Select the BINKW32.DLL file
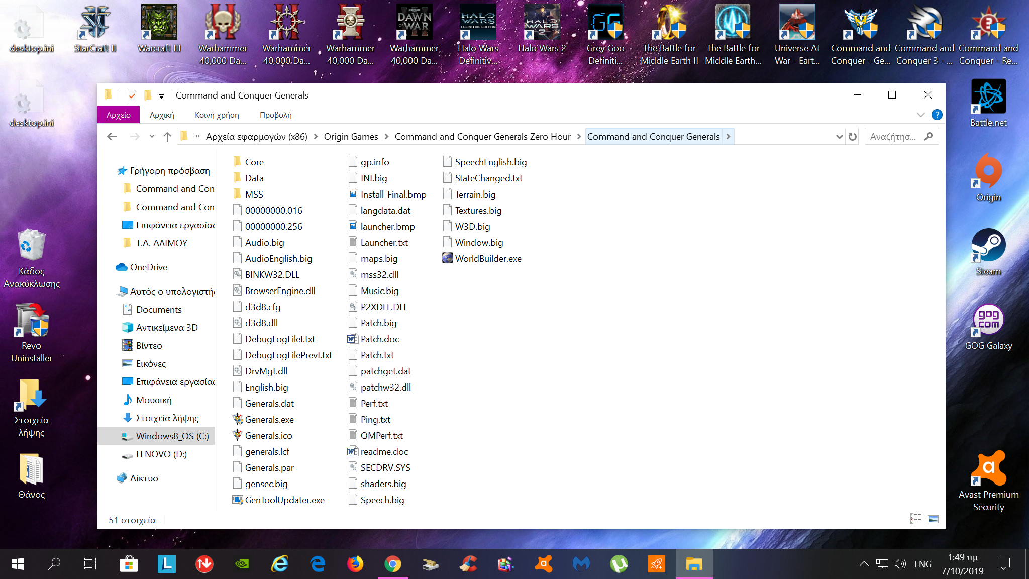 pos(266,274)
